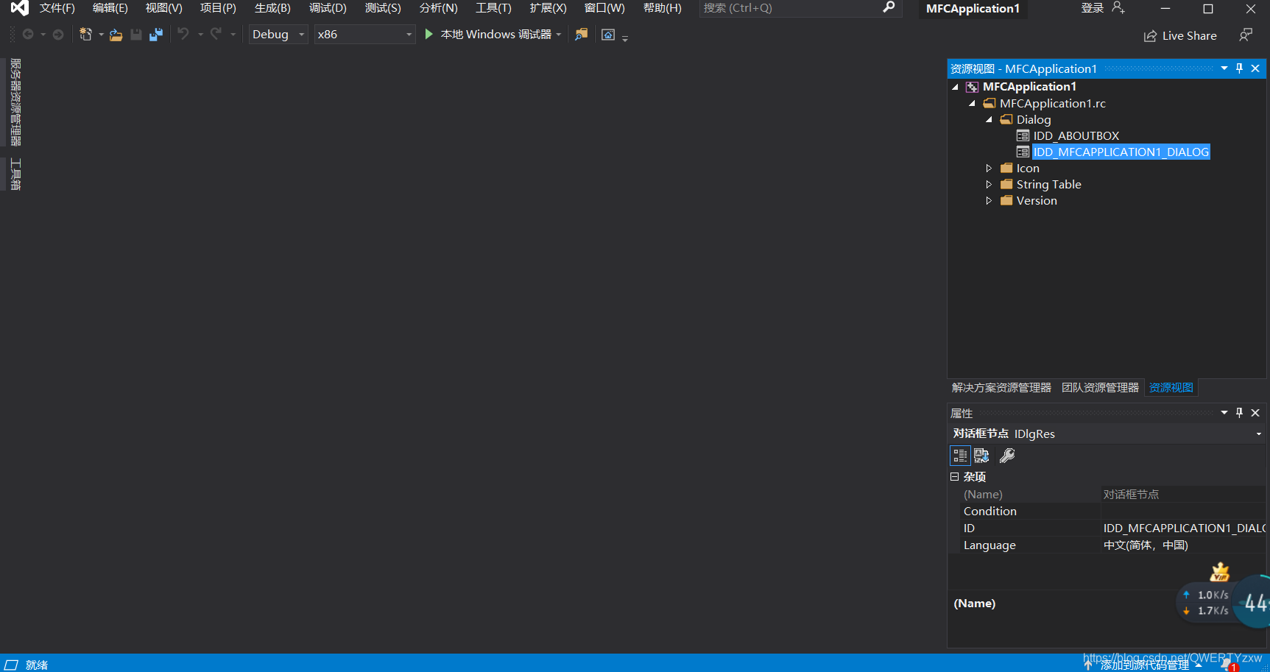Click the account person icon next to 登录
Screen dimensions: 1270x672
pyautogui.click(x=1118, y=7)
